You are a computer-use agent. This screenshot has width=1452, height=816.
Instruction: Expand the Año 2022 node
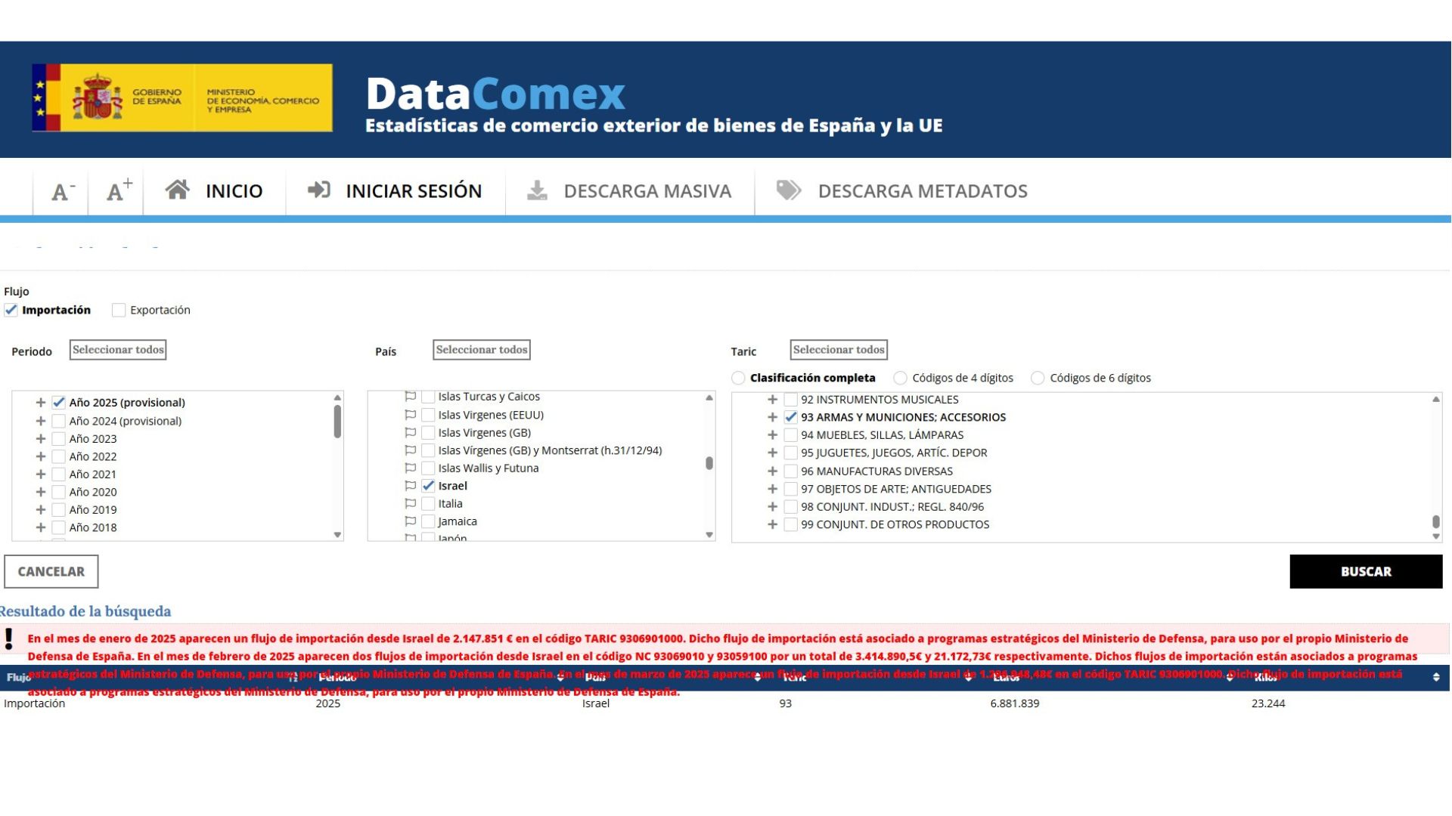(x=41, y=456)
